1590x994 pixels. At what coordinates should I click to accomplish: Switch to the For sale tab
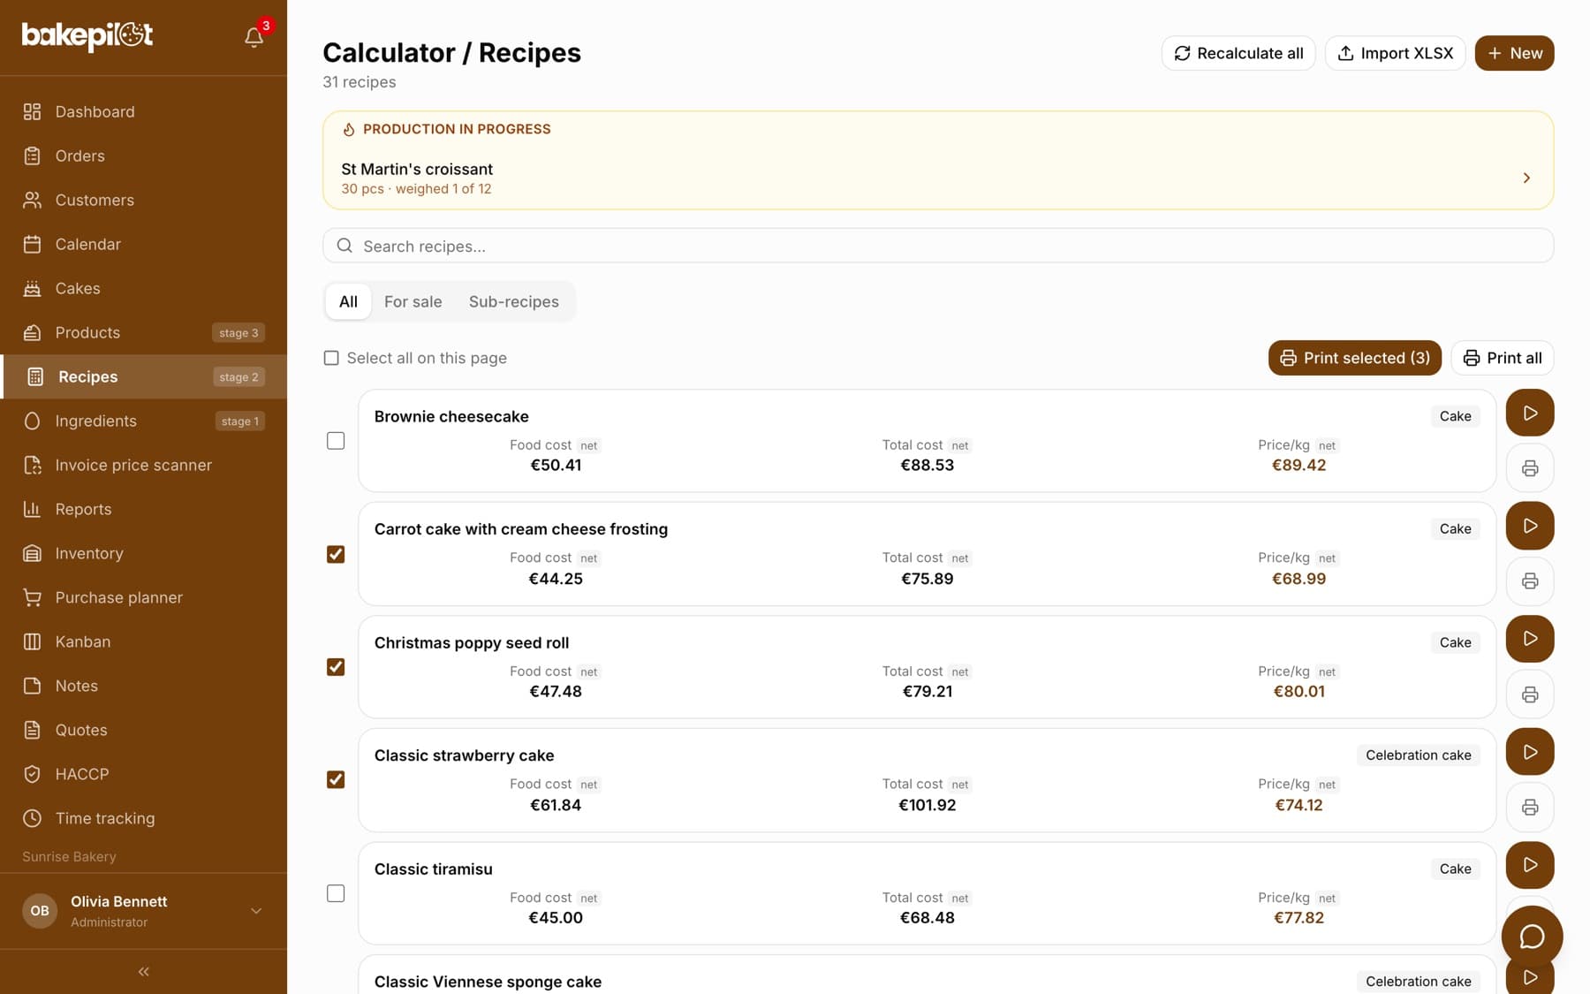413,301
